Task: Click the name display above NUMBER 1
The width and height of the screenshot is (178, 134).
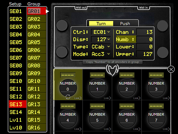Action: pyautogui.click(x=97, y=75)
